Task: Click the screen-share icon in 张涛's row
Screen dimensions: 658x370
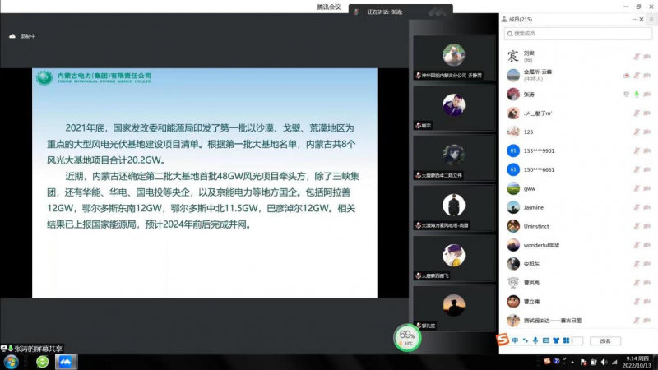Action: [x=626, y=95]
